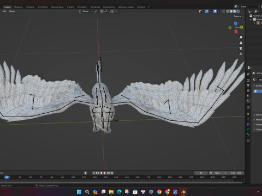Toggle snapping magnet in viewport header

[102, 11]
